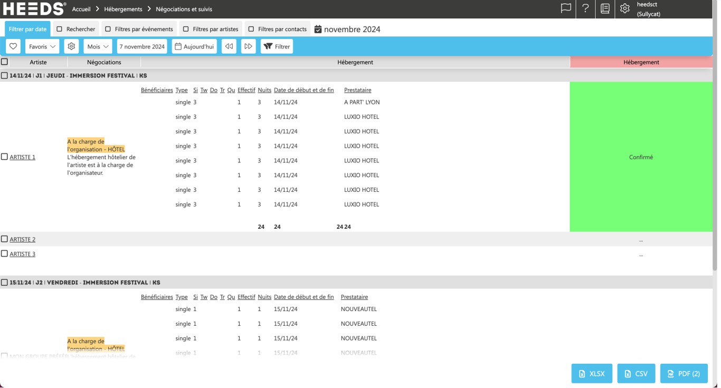This screenshot has height=388, width=721.
Task: Click the green Confirmé status cell
Action: 641,157
